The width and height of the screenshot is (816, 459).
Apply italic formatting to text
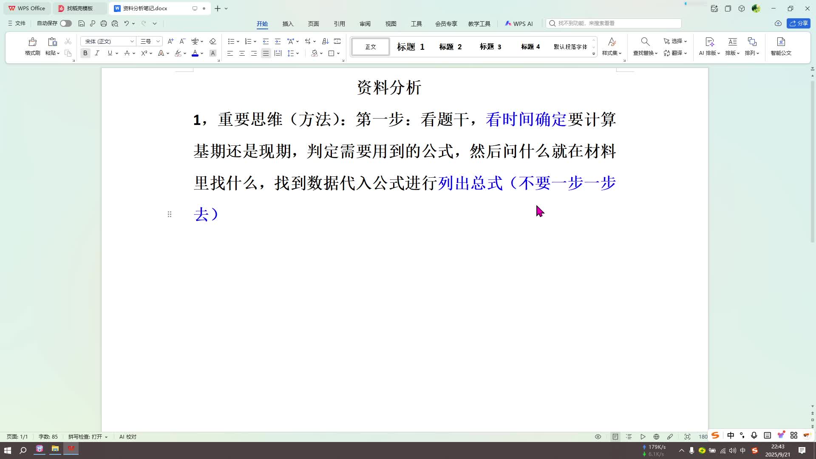[97, 53]
